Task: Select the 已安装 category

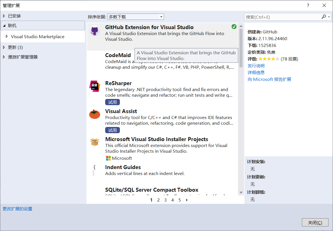Action: click(14, 16)
